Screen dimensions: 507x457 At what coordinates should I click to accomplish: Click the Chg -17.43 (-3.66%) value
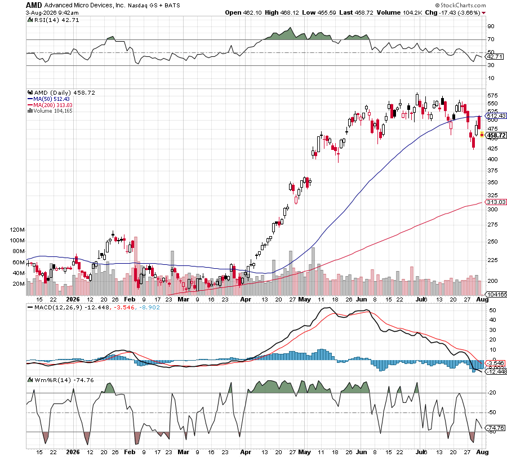[x=453, y=12]
